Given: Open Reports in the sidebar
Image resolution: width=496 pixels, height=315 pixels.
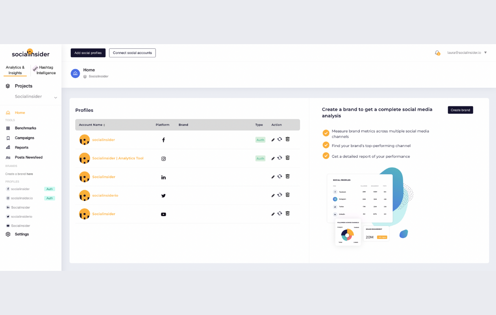Looking at the screenshot, I should pyautogui.click(x=22, y=148).
